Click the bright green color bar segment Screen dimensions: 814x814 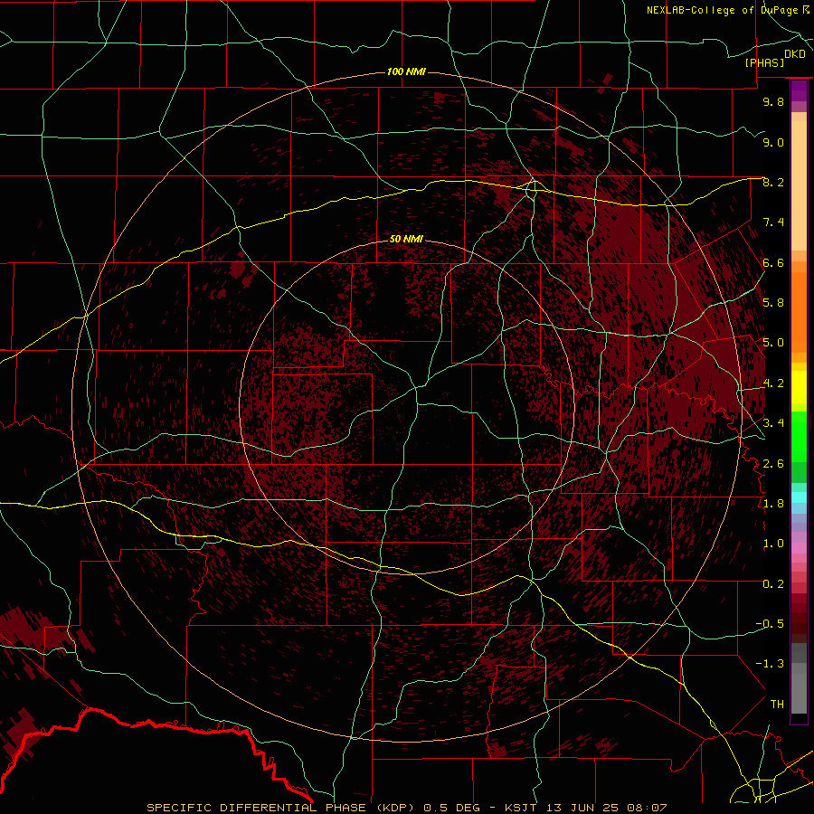(x=799, y=437)
